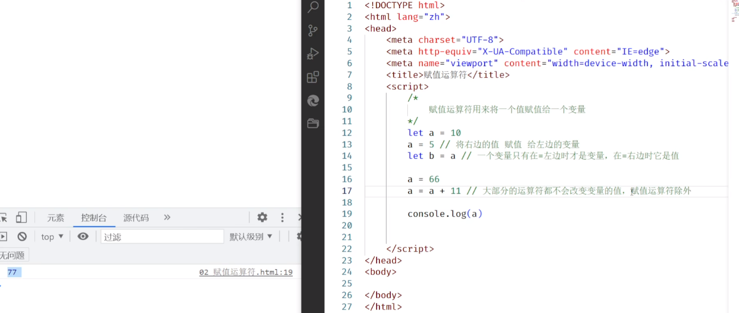Switch to the 元素 tab
739x313 pixels.
point(55,218)
